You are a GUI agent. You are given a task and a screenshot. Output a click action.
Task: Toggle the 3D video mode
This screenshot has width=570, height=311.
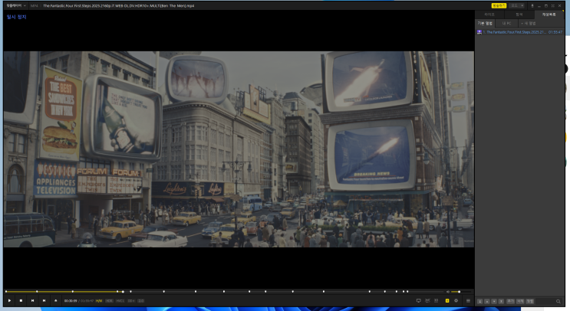[437, 301]
